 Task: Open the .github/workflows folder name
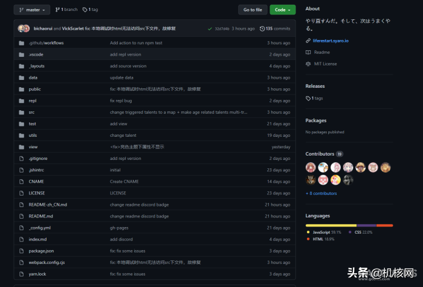point(46,43)
